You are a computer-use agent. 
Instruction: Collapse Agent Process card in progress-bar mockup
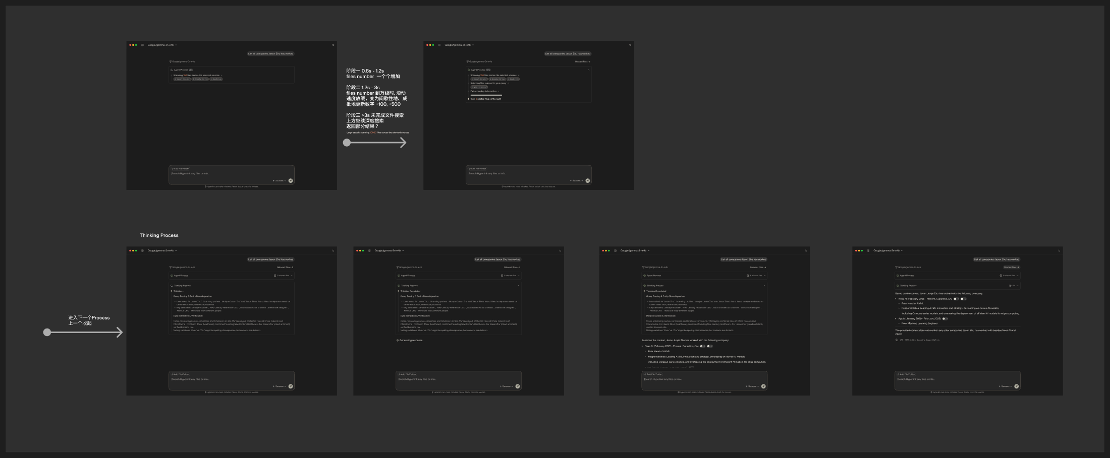[x=588, y=70]
